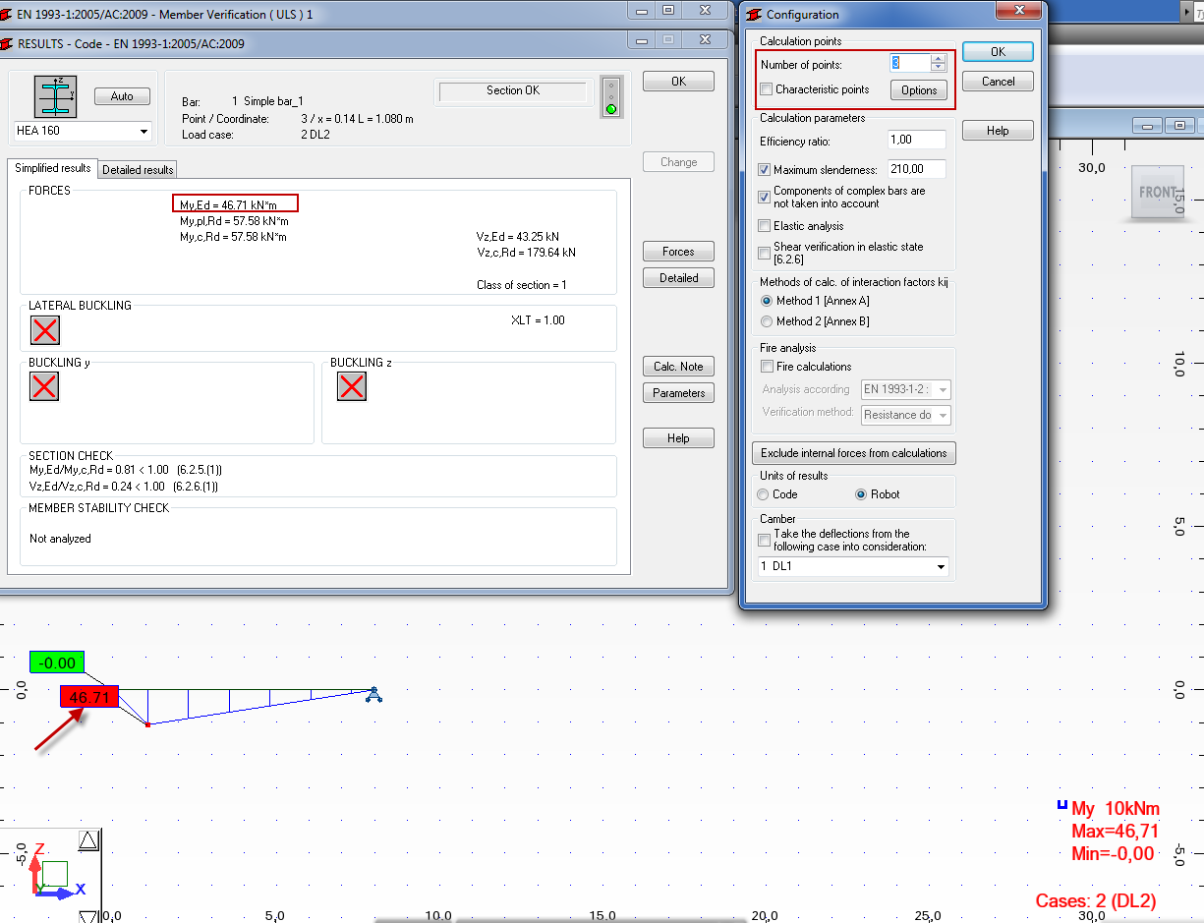Click Exclude internal forces from calculations

tap(853, 453)
